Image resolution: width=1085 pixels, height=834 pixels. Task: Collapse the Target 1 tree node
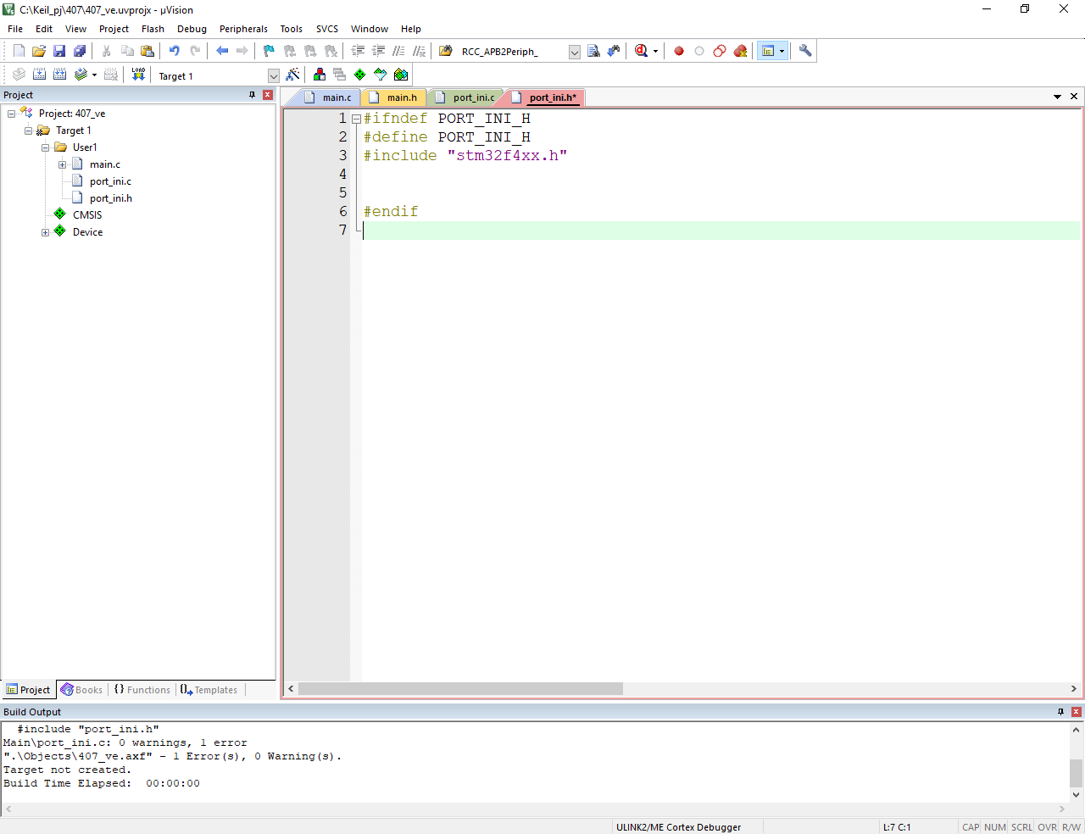[x=28, y=131]
